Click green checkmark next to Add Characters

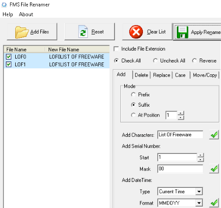point(214,135)
